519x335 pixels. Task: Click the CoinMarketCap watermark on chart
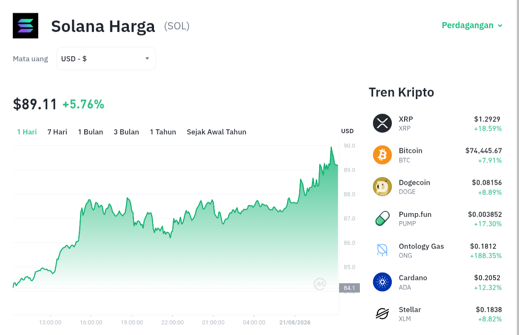point(320,284)
